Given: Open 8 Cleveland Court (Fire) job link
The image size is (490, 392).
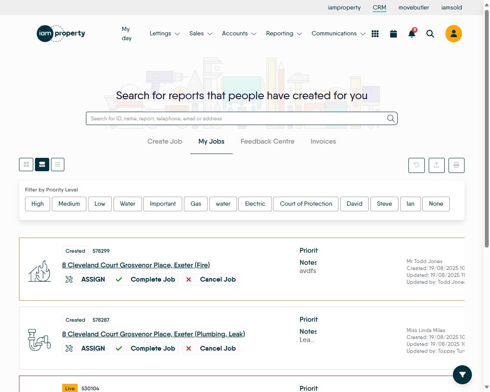Looking at the screenshot, I should click(x=136, y=265).
